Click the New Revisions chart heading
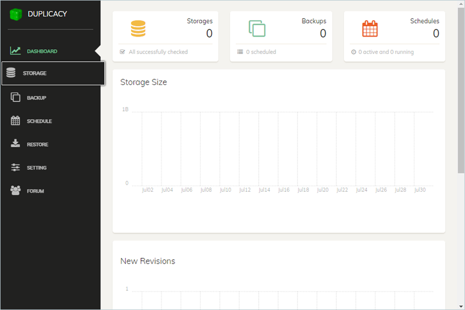 [148, 261]
